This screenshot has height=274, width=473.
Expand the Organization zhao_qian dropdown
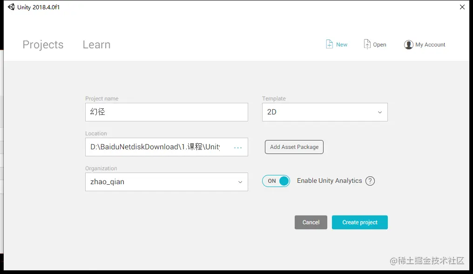(167, 182)
